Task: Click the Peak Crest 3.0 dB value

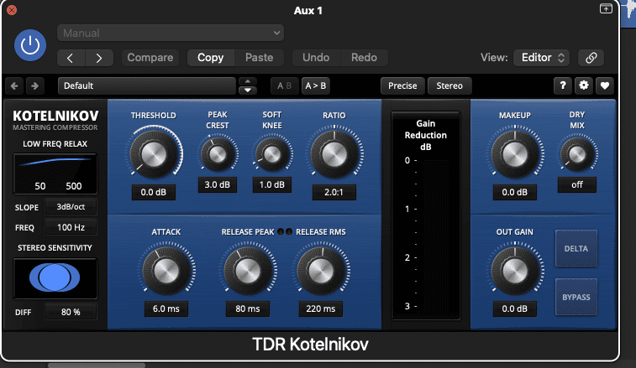Action: [217, 184]
